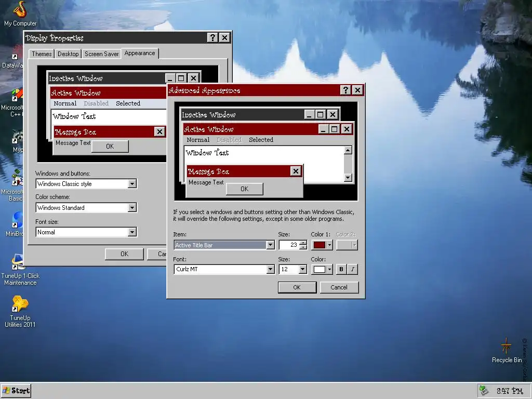
Task: Close the Message Box in Advanced Appearance preview
Action: pos(296,171)
